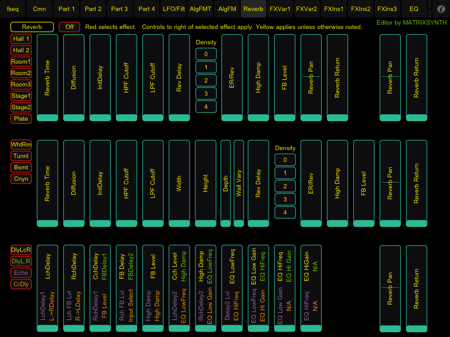Switch to the AlgFM tab

[x=227, y=9]
